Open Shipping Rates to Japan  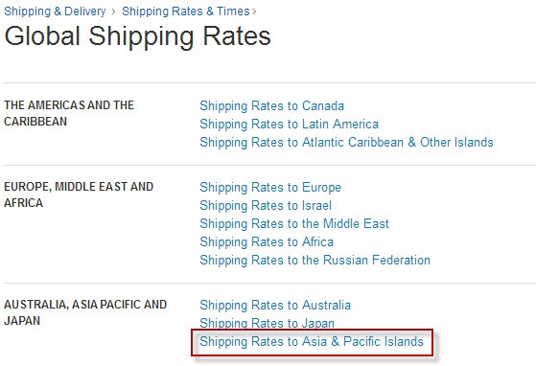(x=267, y=323)
